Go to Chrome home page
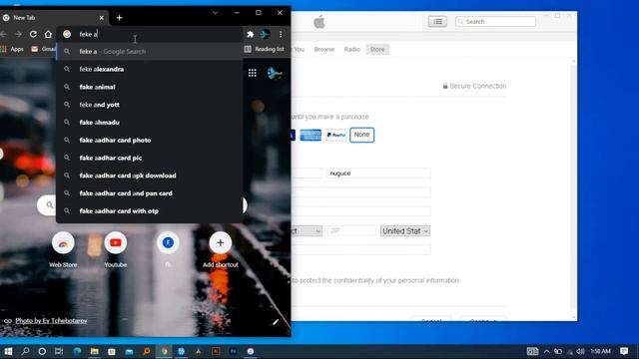 (48, 34)
